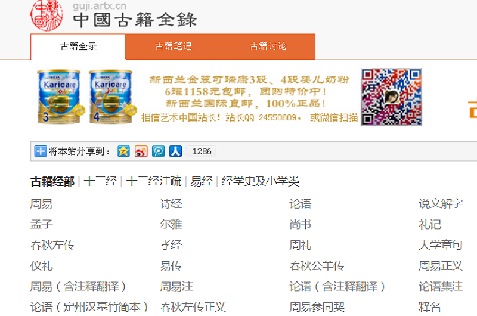
Task: Share to QQ Zone via star icon
Action: tap(123, 151)
